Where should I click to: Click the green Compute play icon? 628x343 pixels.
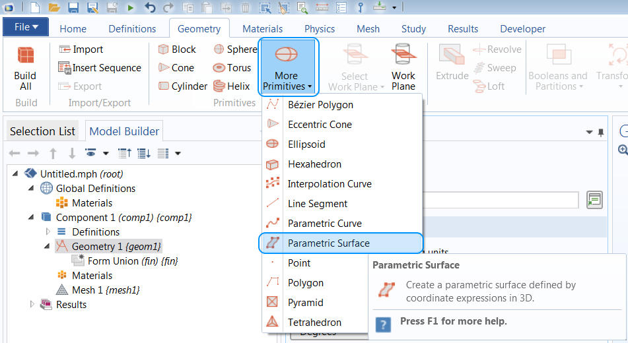point(131,8)
